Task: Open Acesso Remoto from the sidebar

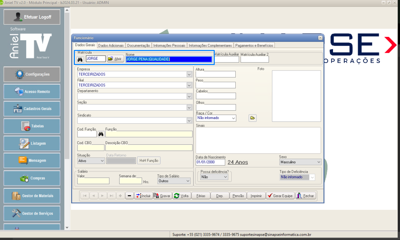Action: click(32, 92)
